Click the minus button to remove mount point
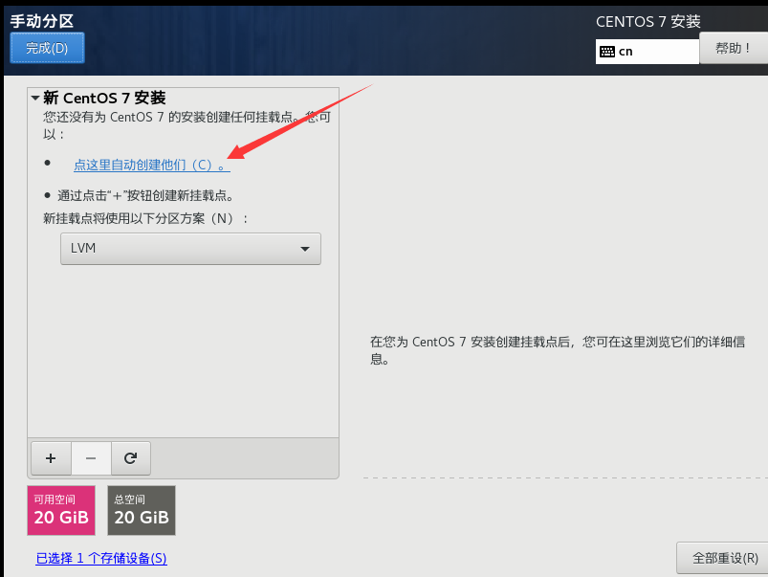 tap(91, 458)
